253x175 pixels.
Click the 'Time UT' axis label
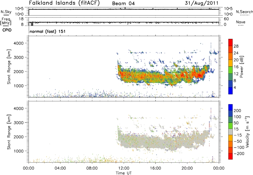pyautogui.click(x=124, y=173)
